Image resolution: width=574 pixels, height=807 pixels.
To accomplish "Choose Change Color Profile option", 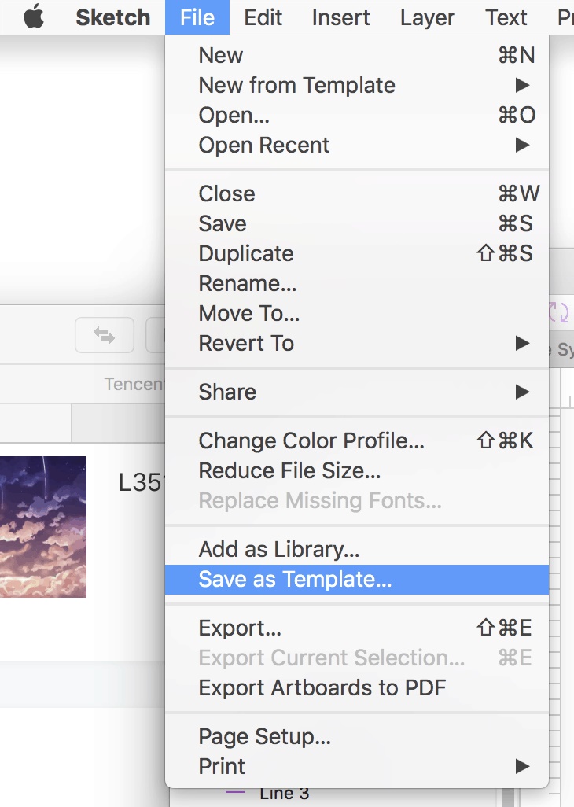I will [311, 441].
